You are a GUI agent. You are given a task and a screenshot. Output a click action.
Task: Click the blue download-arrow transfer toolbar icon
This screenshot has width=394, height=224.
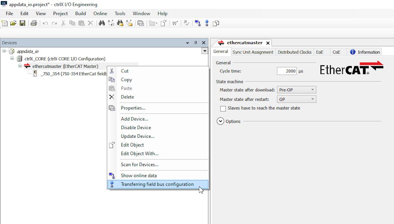(x=207, y=23)
